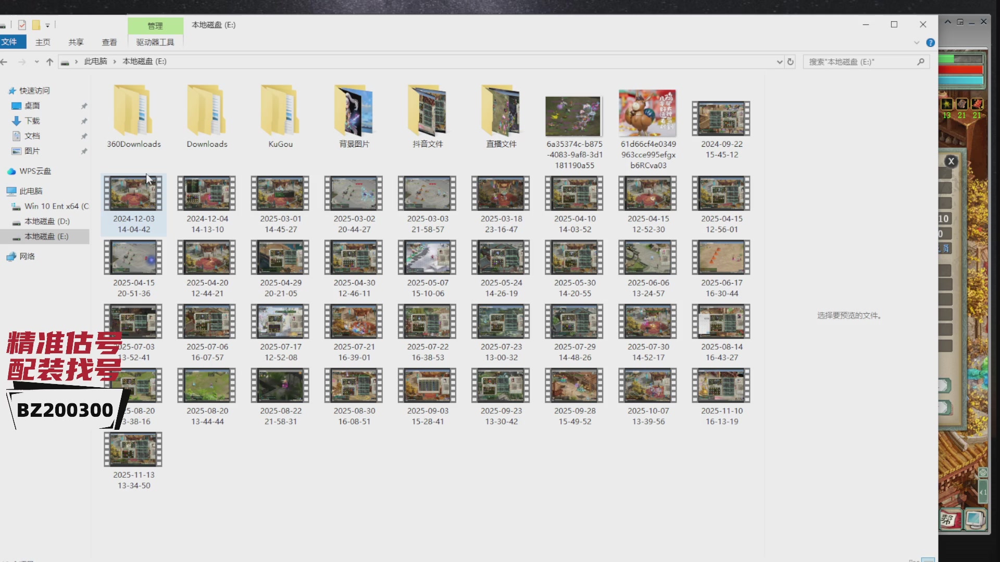Click the search magnifier icon

[920, 61]
